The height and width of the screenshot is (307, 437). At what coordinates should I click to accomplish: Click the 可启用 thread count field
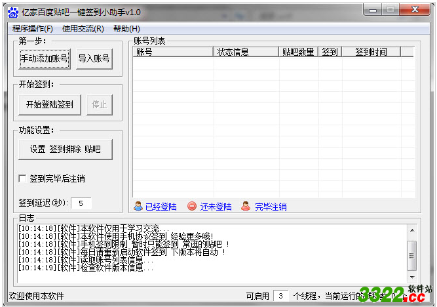tap(280, 296)
